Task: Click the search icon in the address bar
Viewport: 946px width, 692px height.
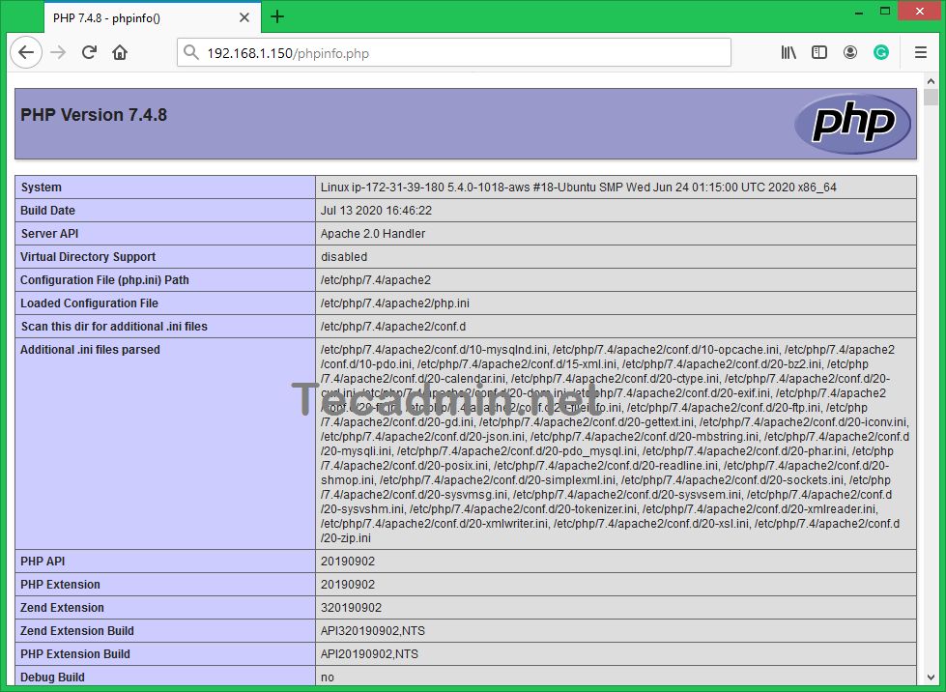Action: point(193,52)
